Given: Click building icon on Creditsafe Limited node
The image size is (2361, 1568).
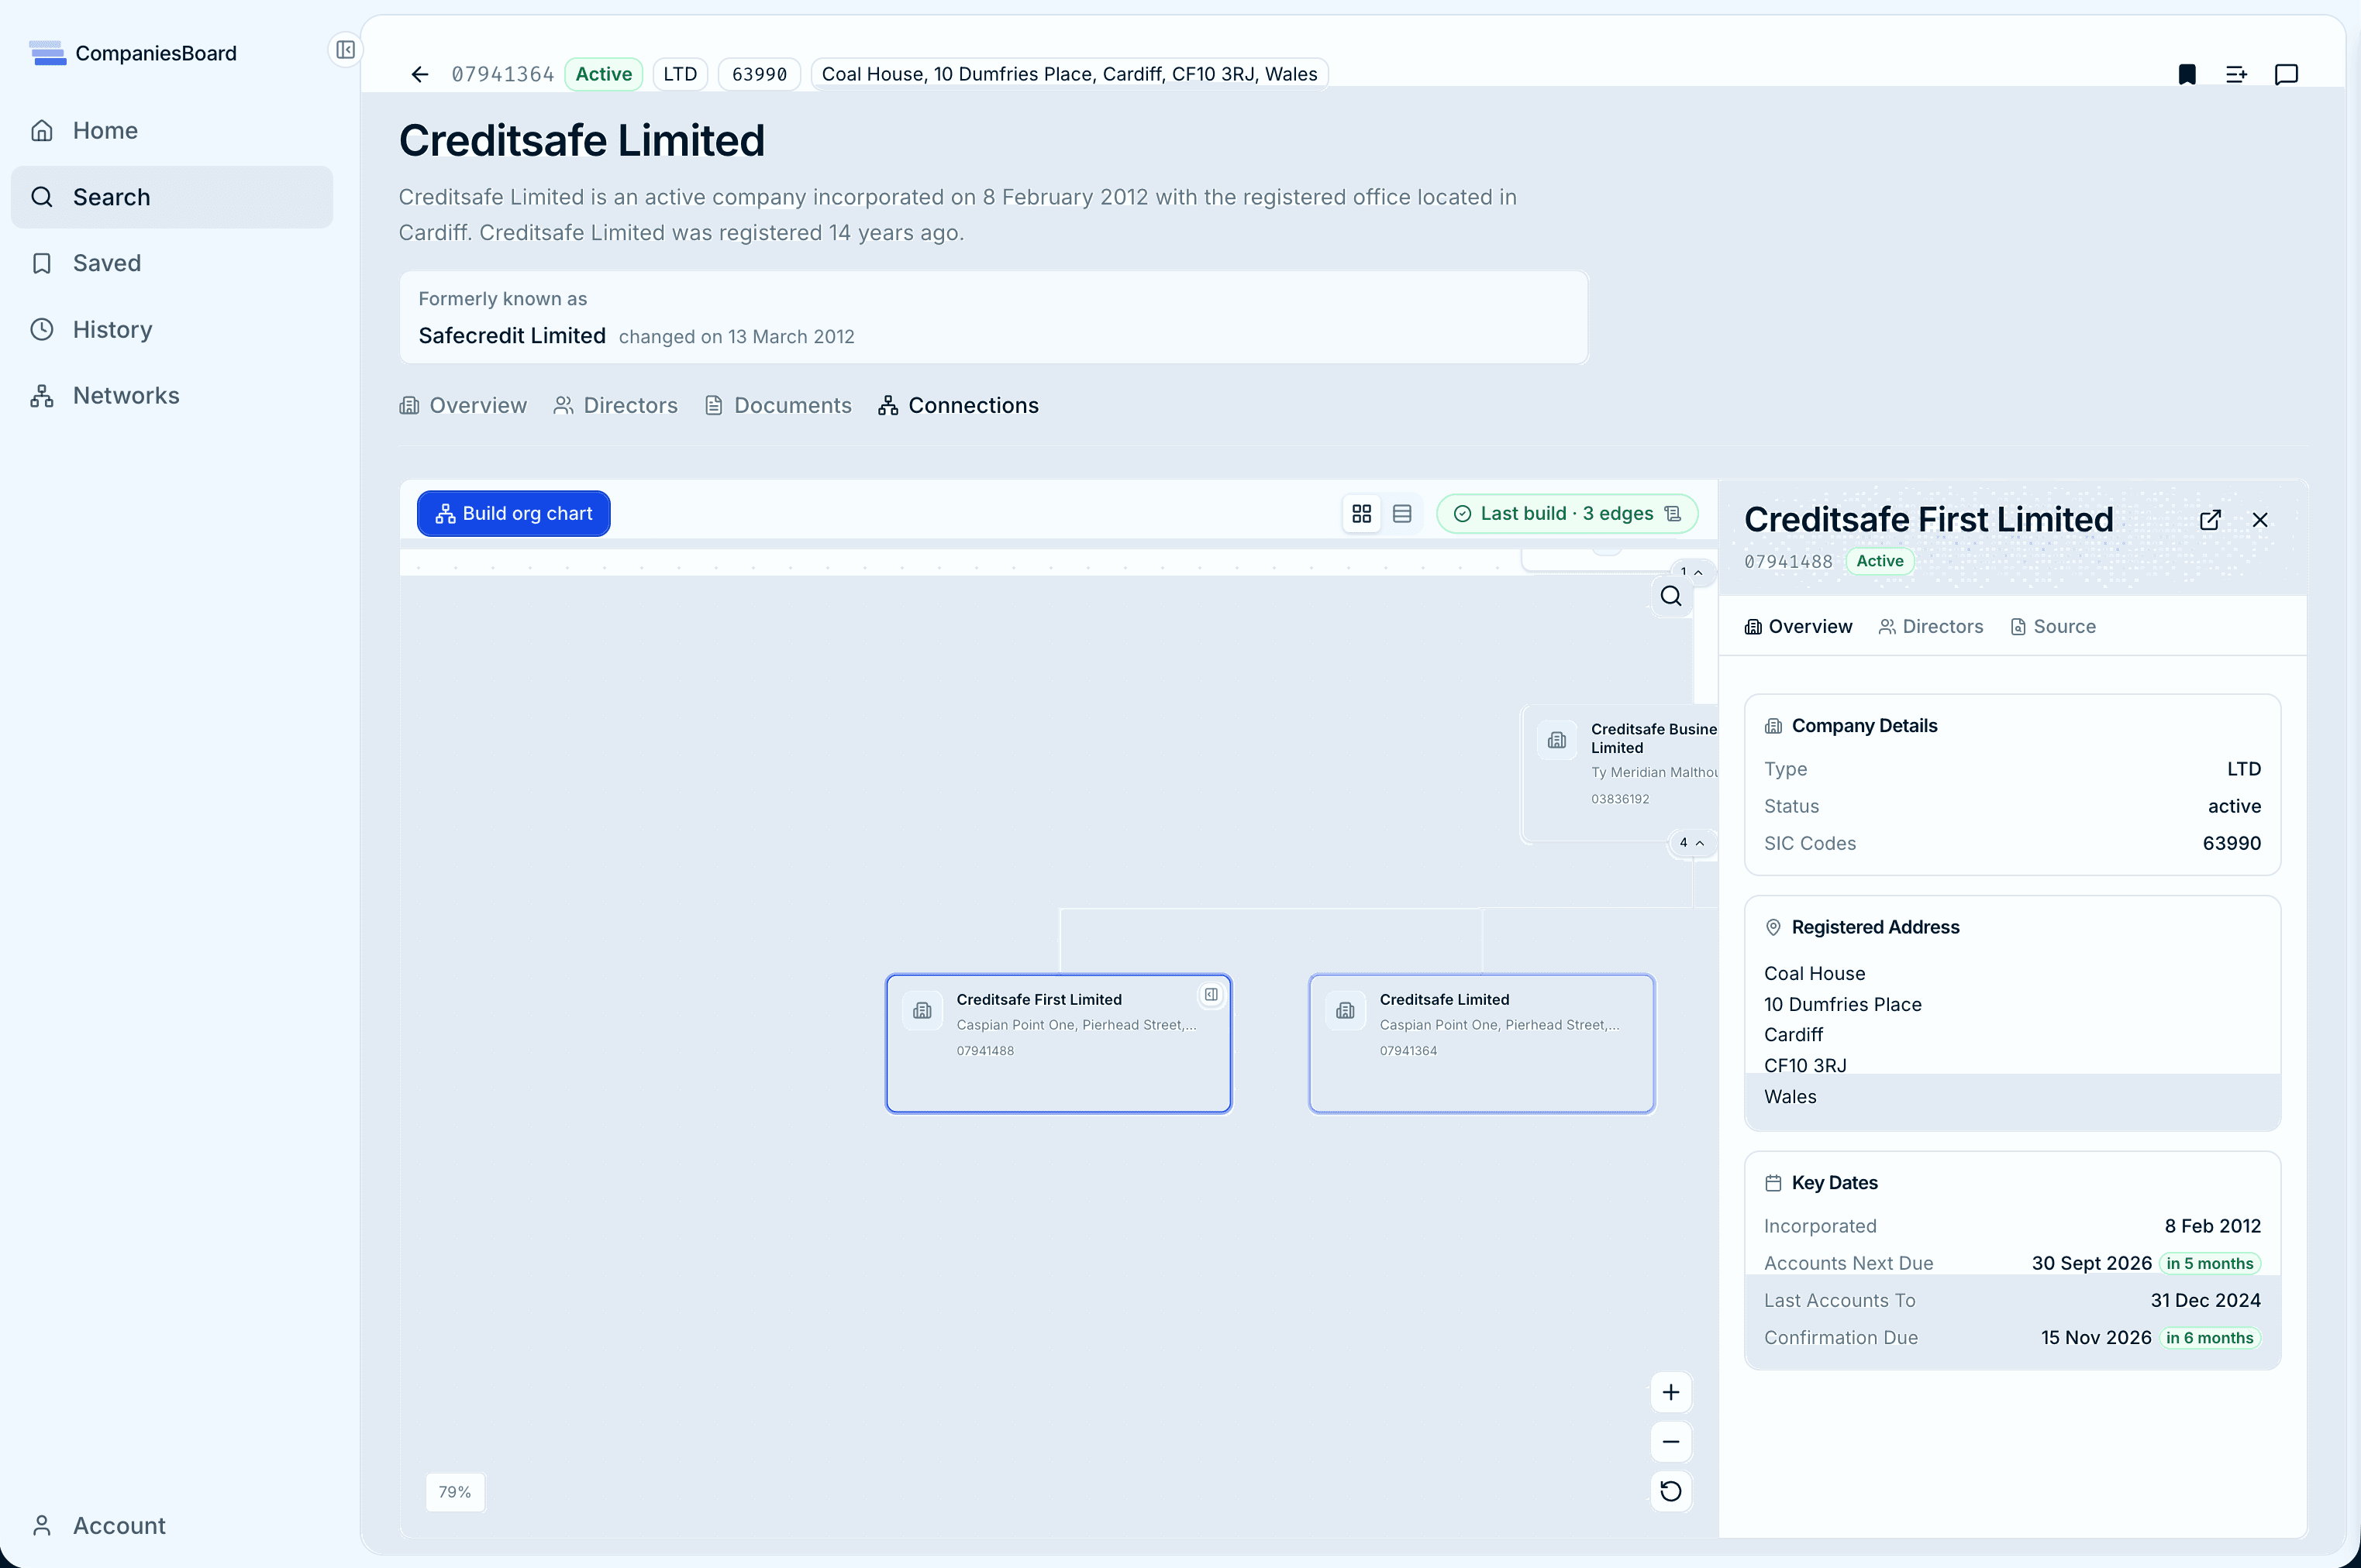Looking at the screenshot, I should (1346, 1010).
